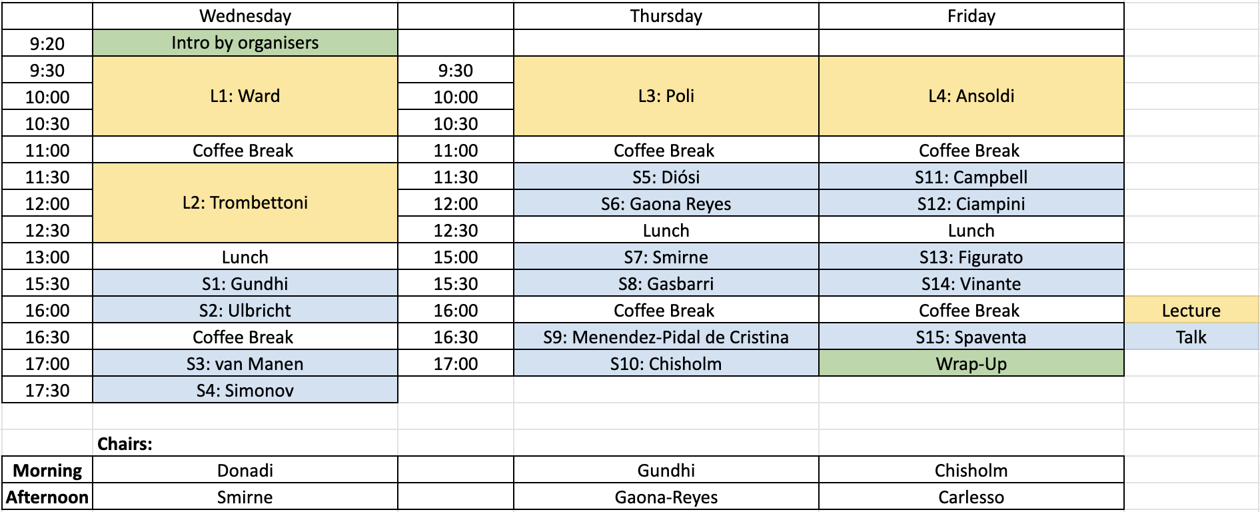
Task: Click the 'L1: Ward' lecture cell
Action: pos(245,96)
